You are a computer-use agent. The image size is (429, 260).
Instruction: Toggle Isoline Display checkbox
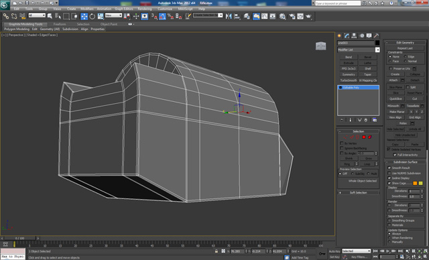click(x=389, y=178)
